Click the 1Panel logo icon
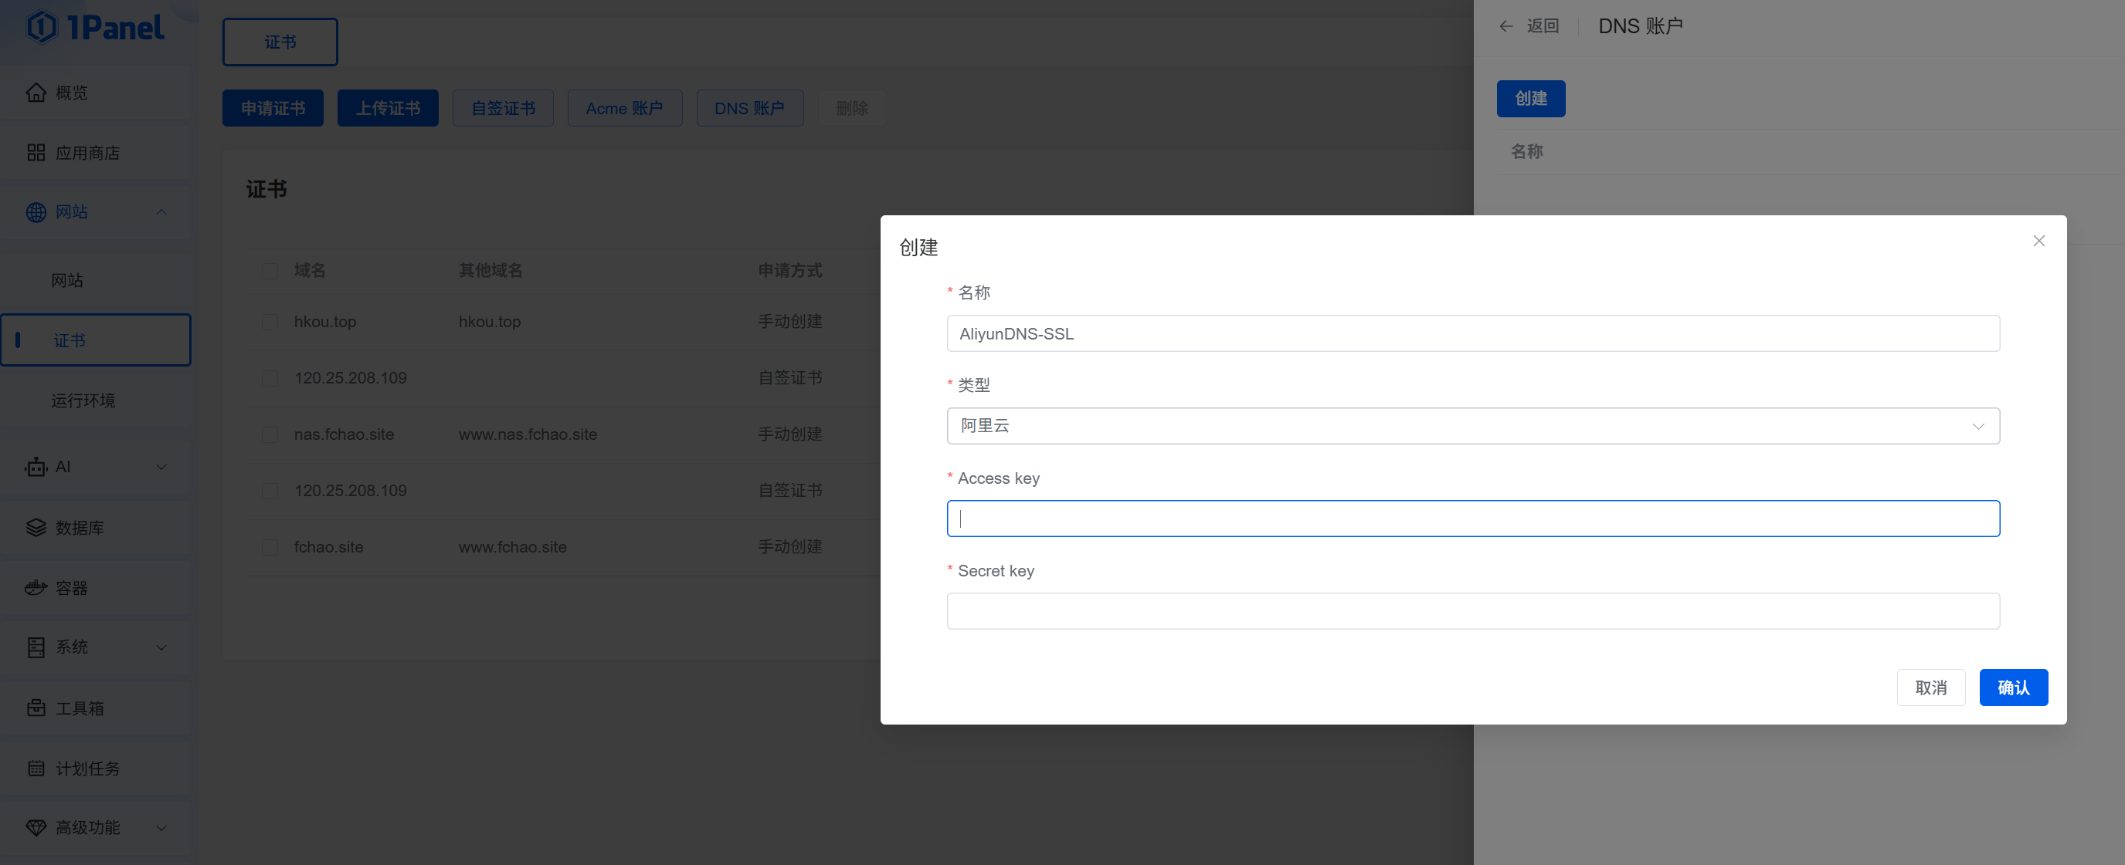The height and width of the screenshot is (865, 2125). pos(41,27)
